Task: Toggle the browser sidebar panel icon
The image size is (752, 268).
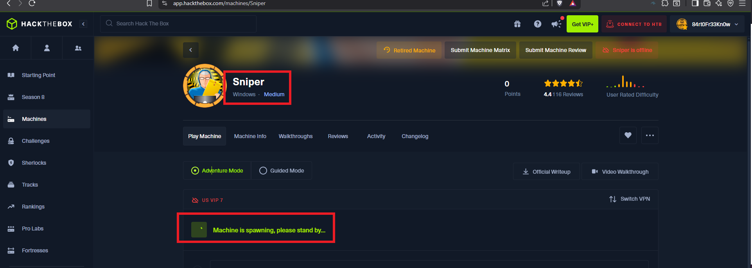Action: coord(695,3)
